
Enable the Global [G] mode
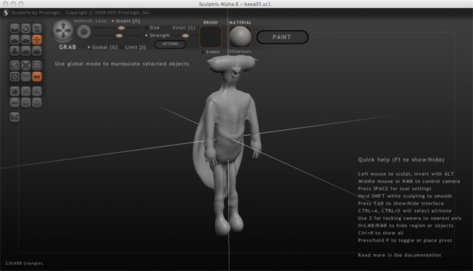(102, 47)
